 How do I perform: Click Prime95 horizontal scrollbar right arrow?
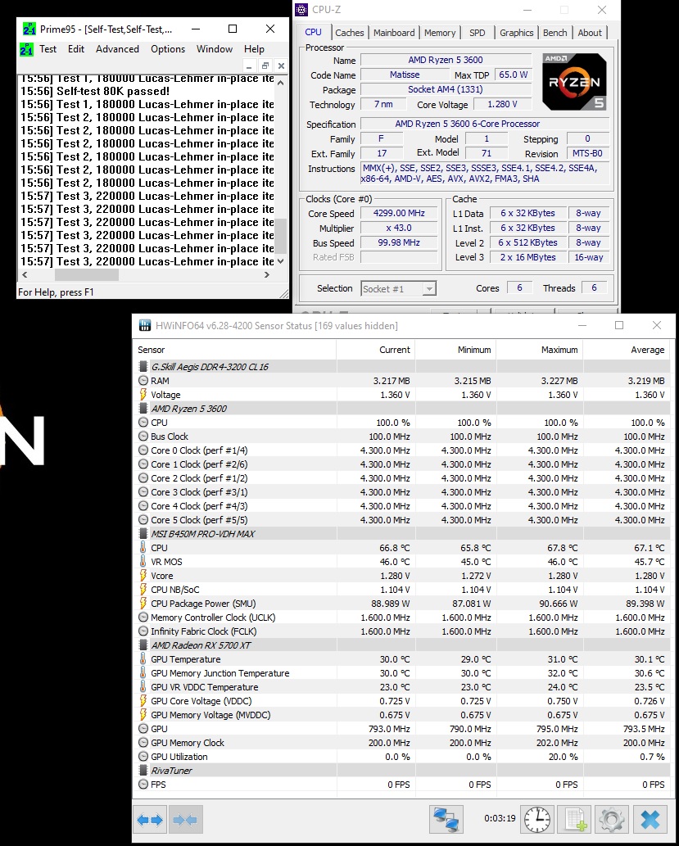pyautogui.click(x=267, y=274)
